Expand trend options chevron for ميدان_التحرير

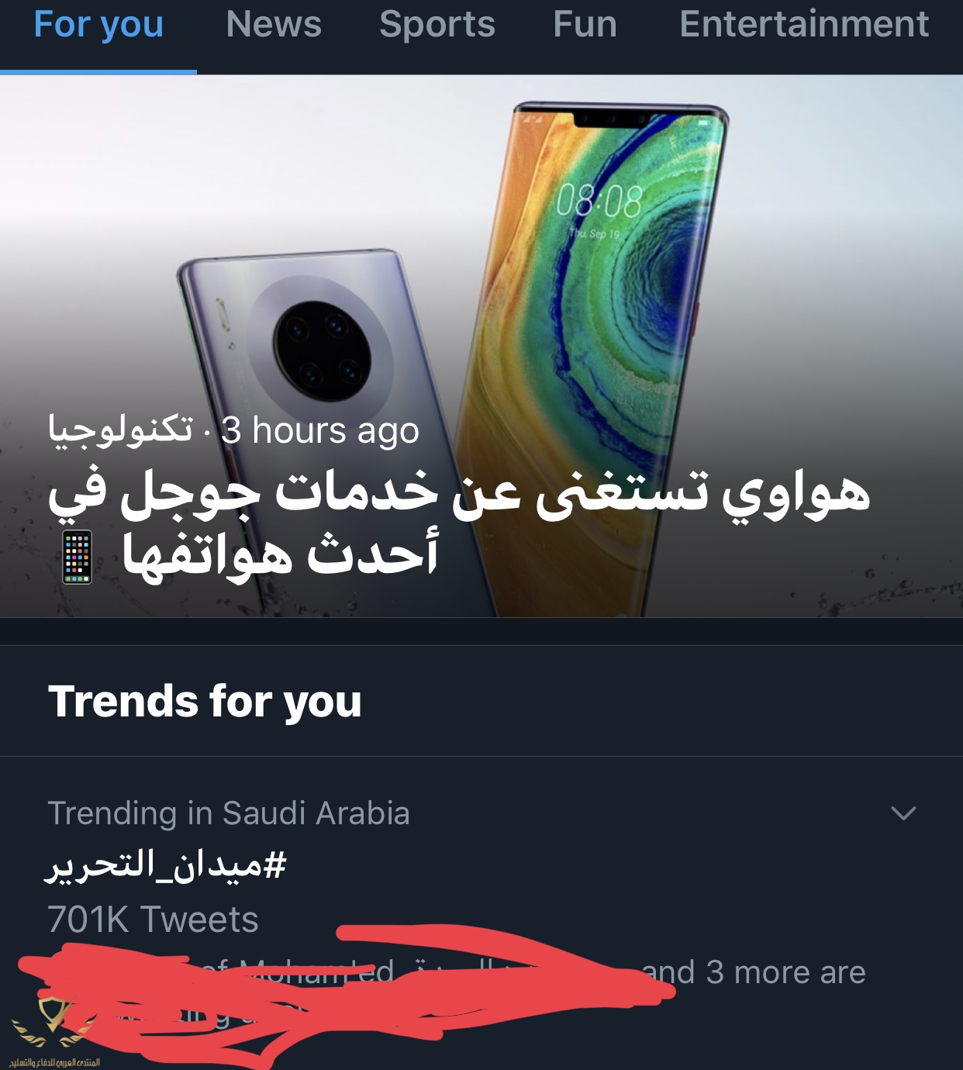(x=903, y=813)
